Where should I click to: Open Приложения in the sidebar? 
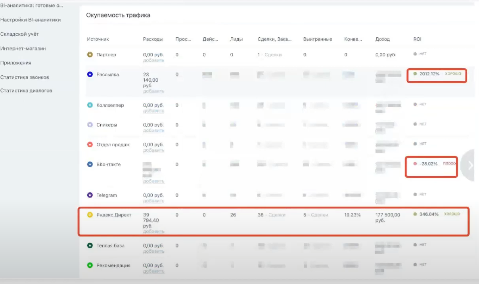tap(15, 63)
